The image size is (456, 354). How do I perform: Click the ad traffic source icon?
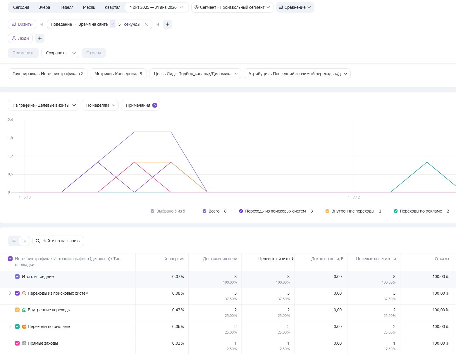pos(24,327)
